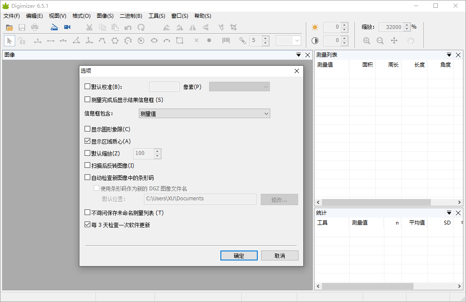Open an image with the scanner icon
Screen dimensions: 466x302
[x=54, y=27]
